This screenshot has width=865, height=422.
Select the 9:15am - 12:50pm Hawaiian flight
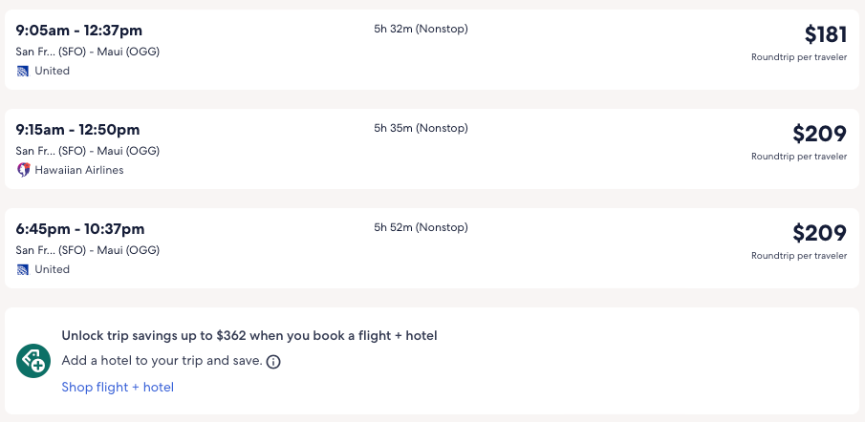(x=78, y=129)
